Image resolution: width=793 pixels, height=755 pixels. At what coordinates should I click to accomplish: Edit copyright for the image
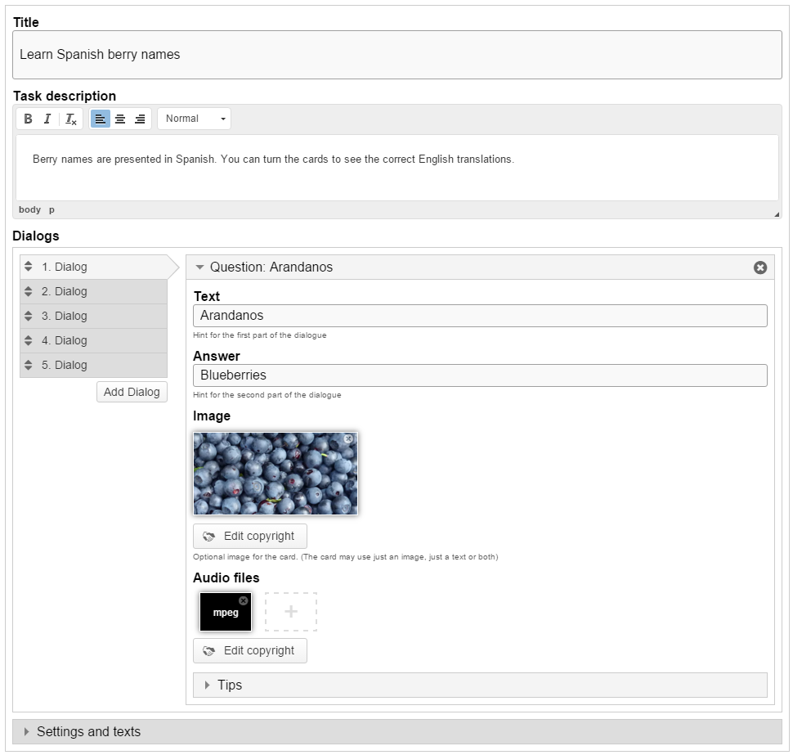(x=250, y=537)
